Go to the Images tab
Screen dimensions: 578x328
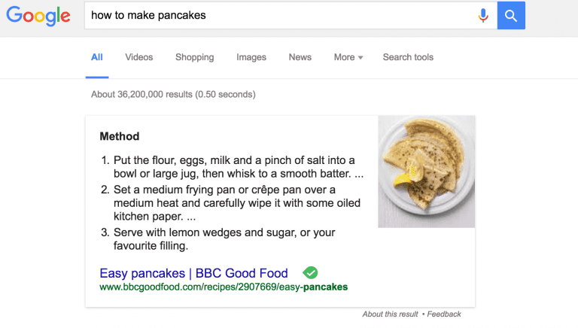(251, 57)
